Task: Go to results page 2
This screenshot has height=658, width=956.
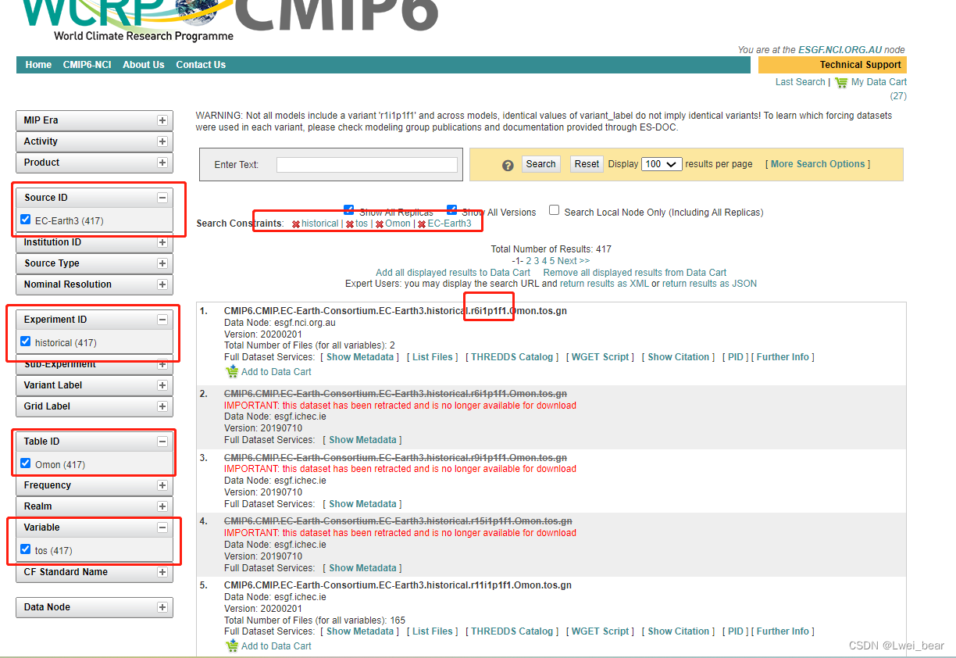Action: [529, 261]
